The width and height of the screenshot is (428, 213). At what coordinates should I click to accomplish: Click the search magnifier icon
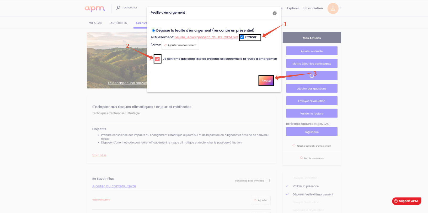pos(118,8)
